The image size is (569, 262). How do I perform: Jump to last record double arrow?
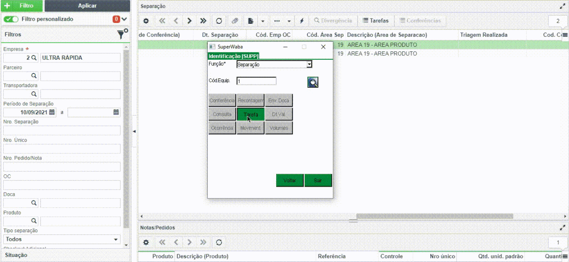pos(203,21)
